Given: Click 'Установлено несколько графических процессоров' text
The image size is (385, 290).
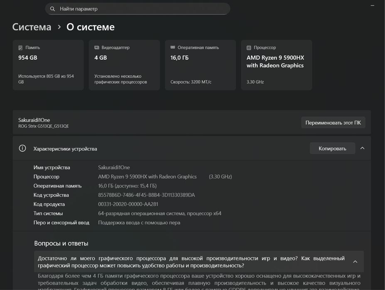Looking at the screenshot, I should pyautogui.click(x=120, y=79).
